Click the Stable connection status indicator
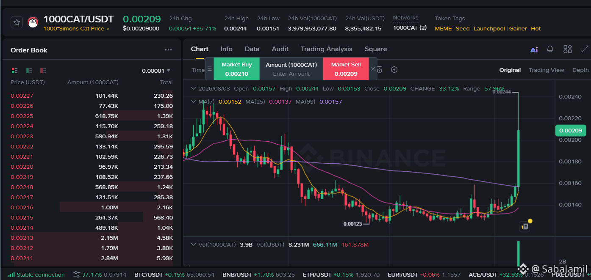Viewport: 591px width, 280px height. (36, 275)
